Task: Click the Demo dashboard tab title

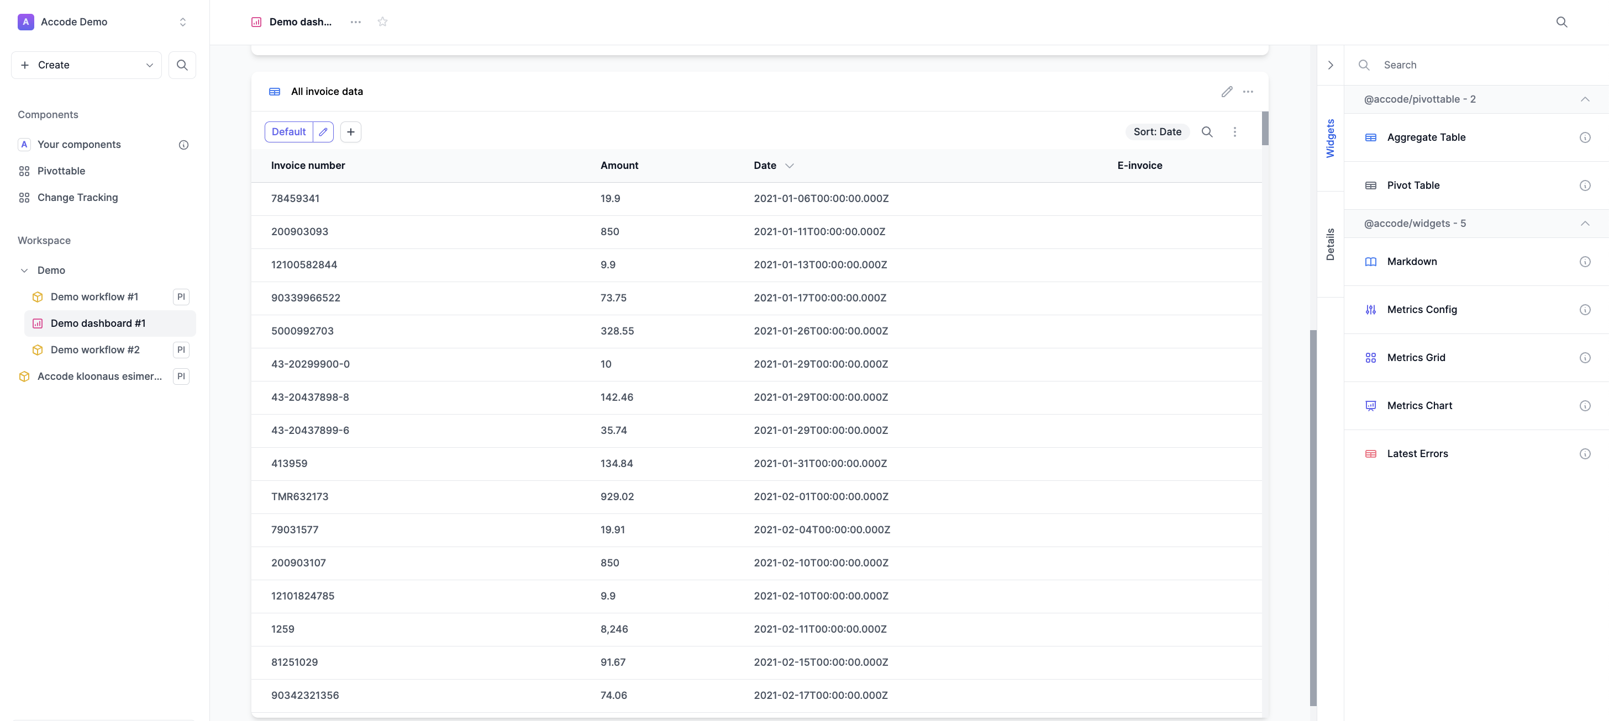Action: coord(301,22)
